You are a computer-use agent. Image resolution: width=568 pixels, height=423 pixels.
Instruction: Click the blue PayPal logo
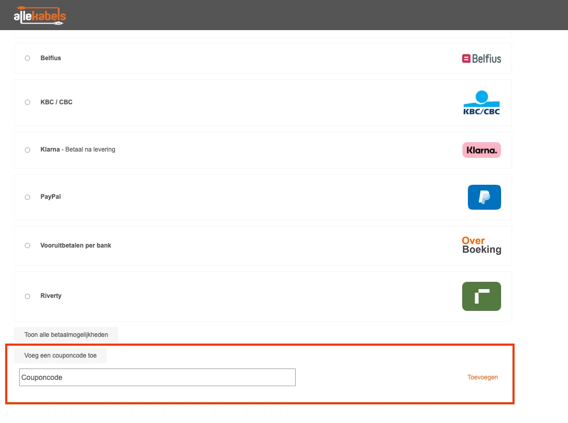pyautogui.click(x=484, y=197)
